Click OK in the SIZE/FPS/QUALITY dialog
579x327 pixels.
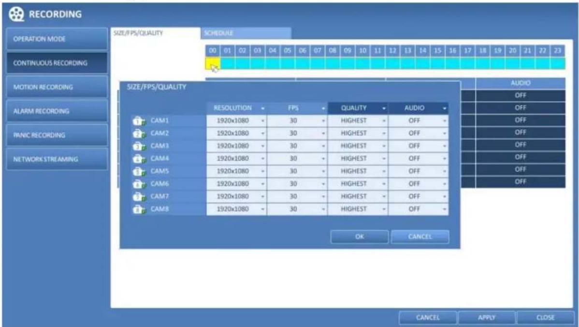tap(360, 237)
